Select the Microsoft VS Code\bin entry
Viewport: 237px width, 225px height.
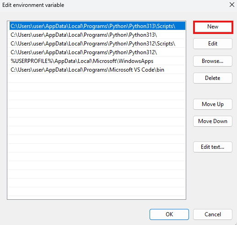coord(97,70)
